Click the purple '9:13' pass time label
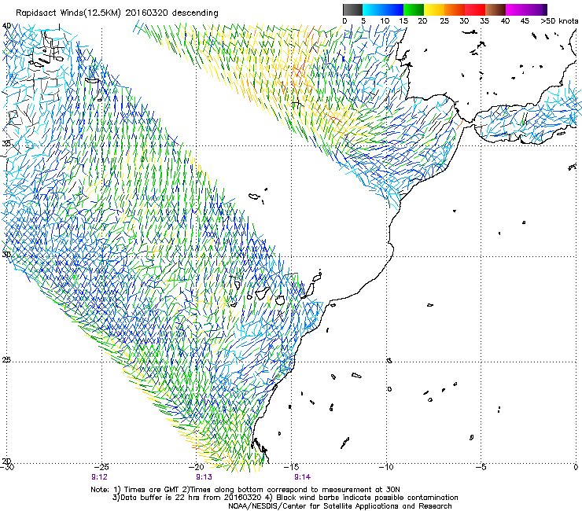The height and width of the screenshot is (511, 582). [204, 477]
